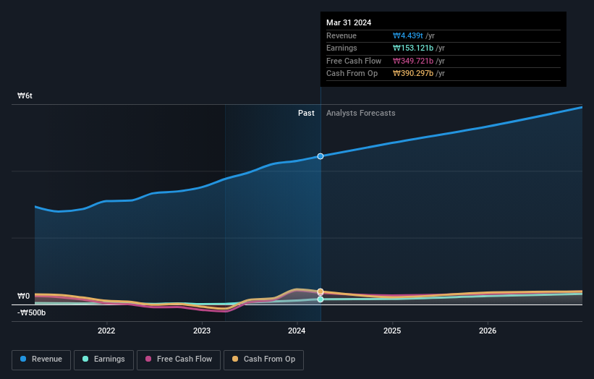Select the orange Cash From Op data point marker
The image size is (594, 379).
tap(321, 291)
